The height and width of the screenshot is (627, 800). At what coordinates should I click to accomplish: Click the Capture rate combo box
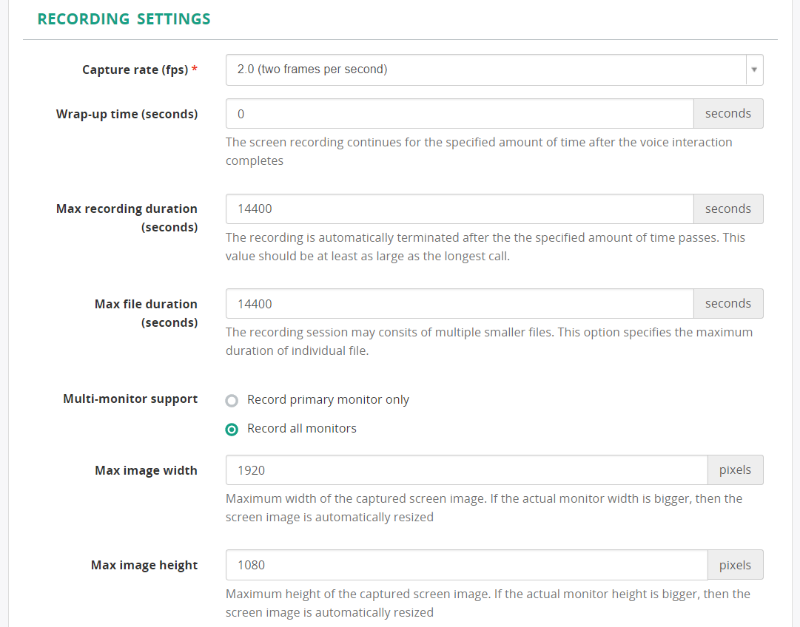pyautogui.click(x=488, y=70)
